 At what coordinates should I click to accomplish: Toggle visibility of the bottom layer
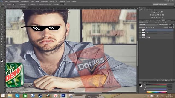point(140,38)
